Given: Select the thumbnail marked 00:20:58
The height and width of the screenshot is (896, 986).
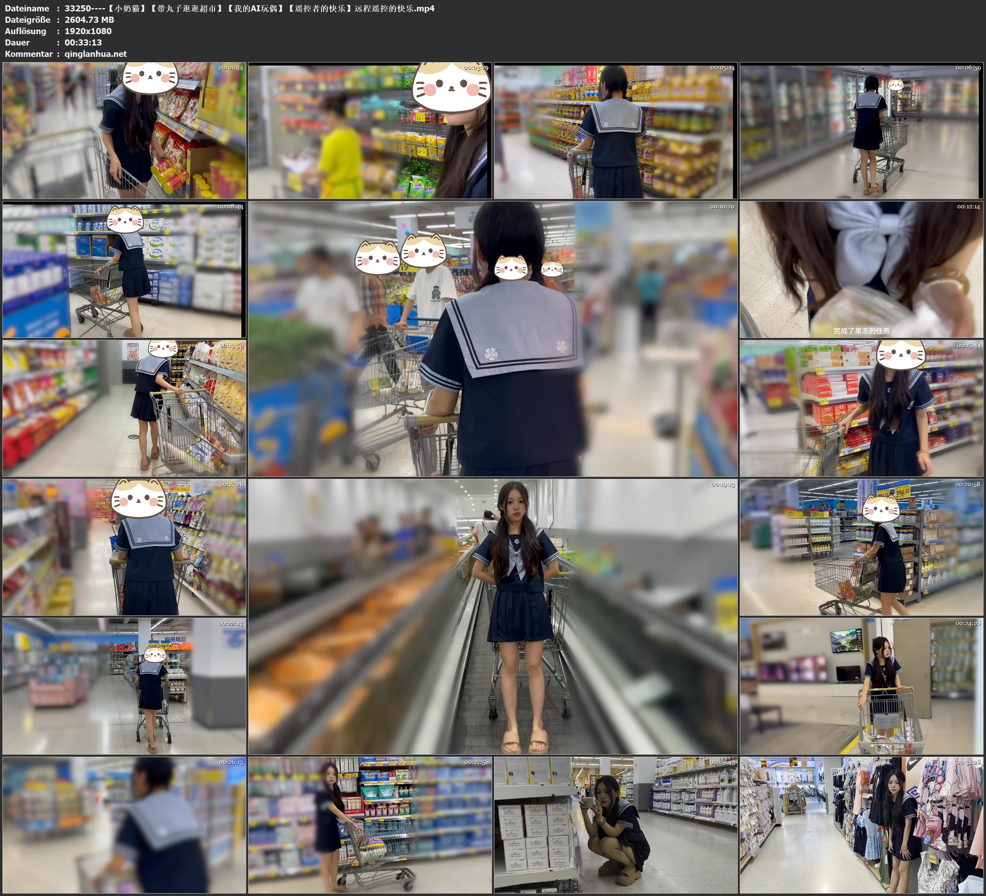Looking at the screenshot, I should point(861,547).
